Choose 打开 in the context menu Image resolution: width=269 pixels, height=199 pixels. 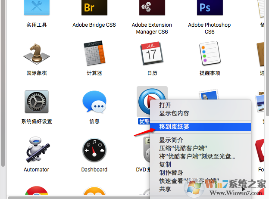coord(165,105)
